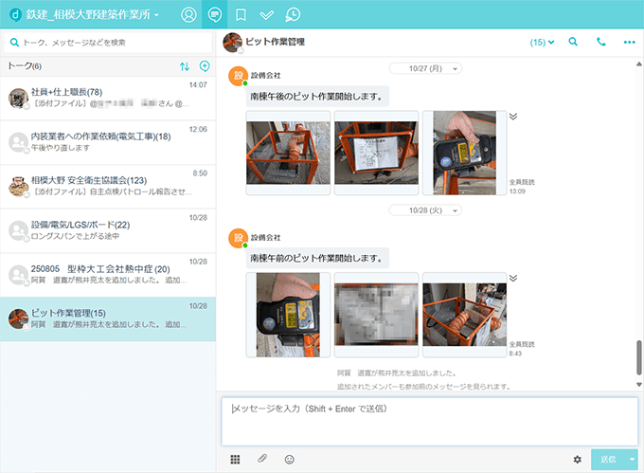Image resolution: width=644 pixels, height=473 pixels.
Task: Open the contacts (person) icon in top bar
Action: (x=188, y=15)
